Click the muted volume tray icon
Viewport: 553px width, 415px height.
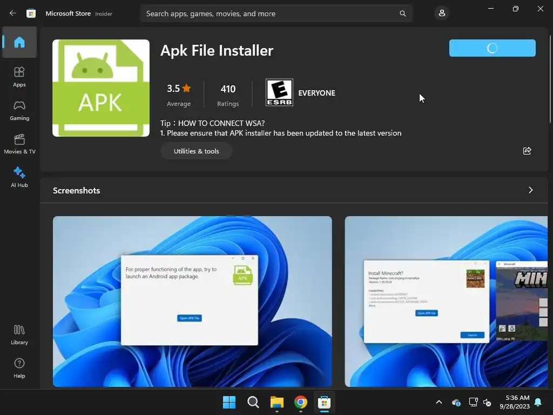tap(487, 402)
